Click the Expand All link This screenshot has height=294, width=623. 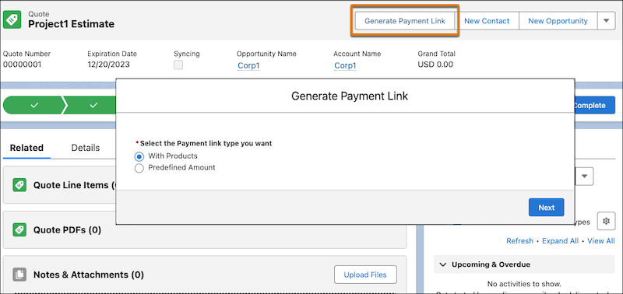click(560, 241)
